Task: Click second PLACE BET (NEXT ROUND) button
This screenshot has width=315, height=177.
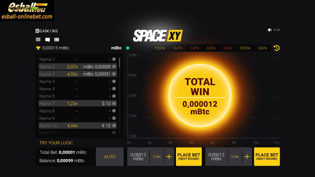Action: click(267, 157)
